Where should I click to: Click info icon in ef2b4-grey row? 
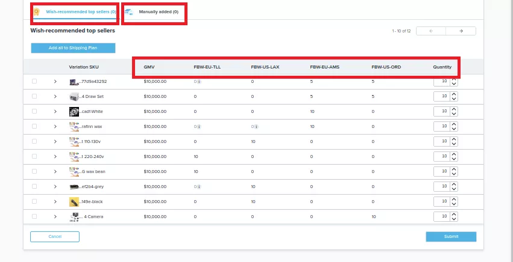click(199, 187)
